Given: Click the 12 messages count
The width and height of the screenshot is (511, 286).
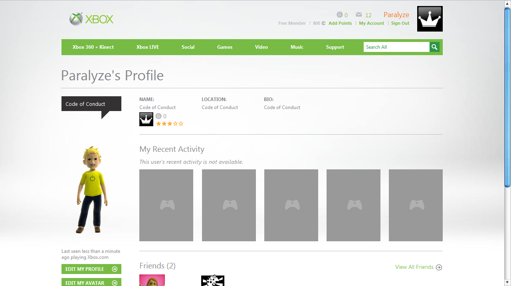Looking at the screenshot, I should pyautogui.click(x=368, y=15).
